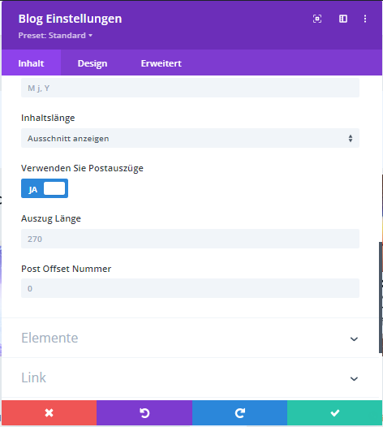Click the purple undo arrow icon
Screen dimensions: 383x427
pos(144,413)
